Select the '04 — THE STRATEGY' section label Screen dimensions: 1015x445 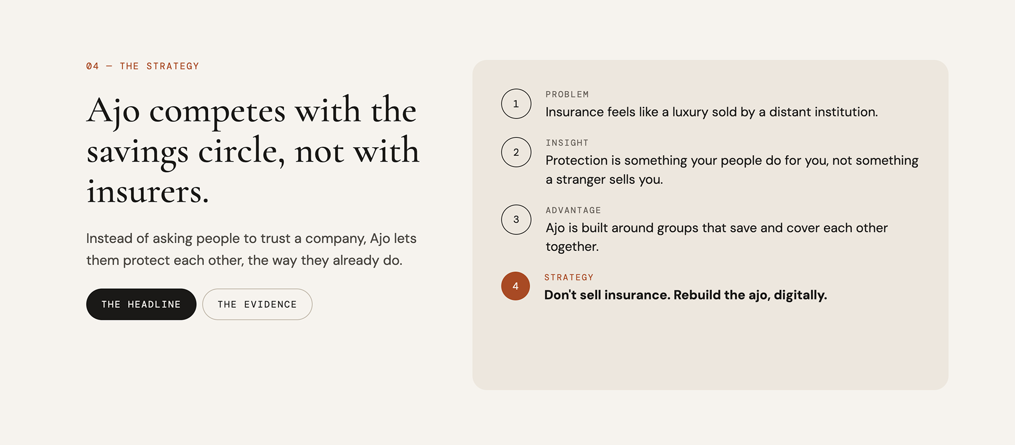pyautogui.click(x=143, y=66)
